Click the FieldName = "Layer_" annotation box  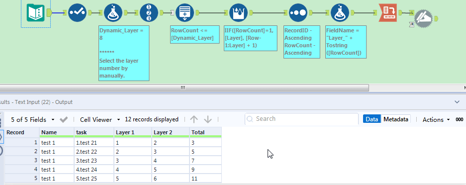(346, 42)
